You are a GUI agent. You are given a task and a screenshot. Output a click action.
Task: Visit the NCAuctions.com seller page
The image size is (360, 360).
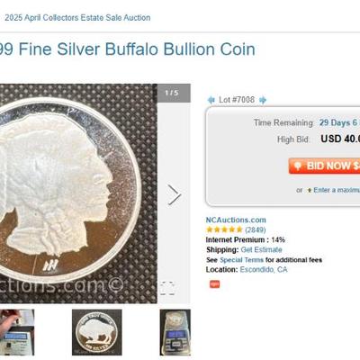click(x=236, y=220)
